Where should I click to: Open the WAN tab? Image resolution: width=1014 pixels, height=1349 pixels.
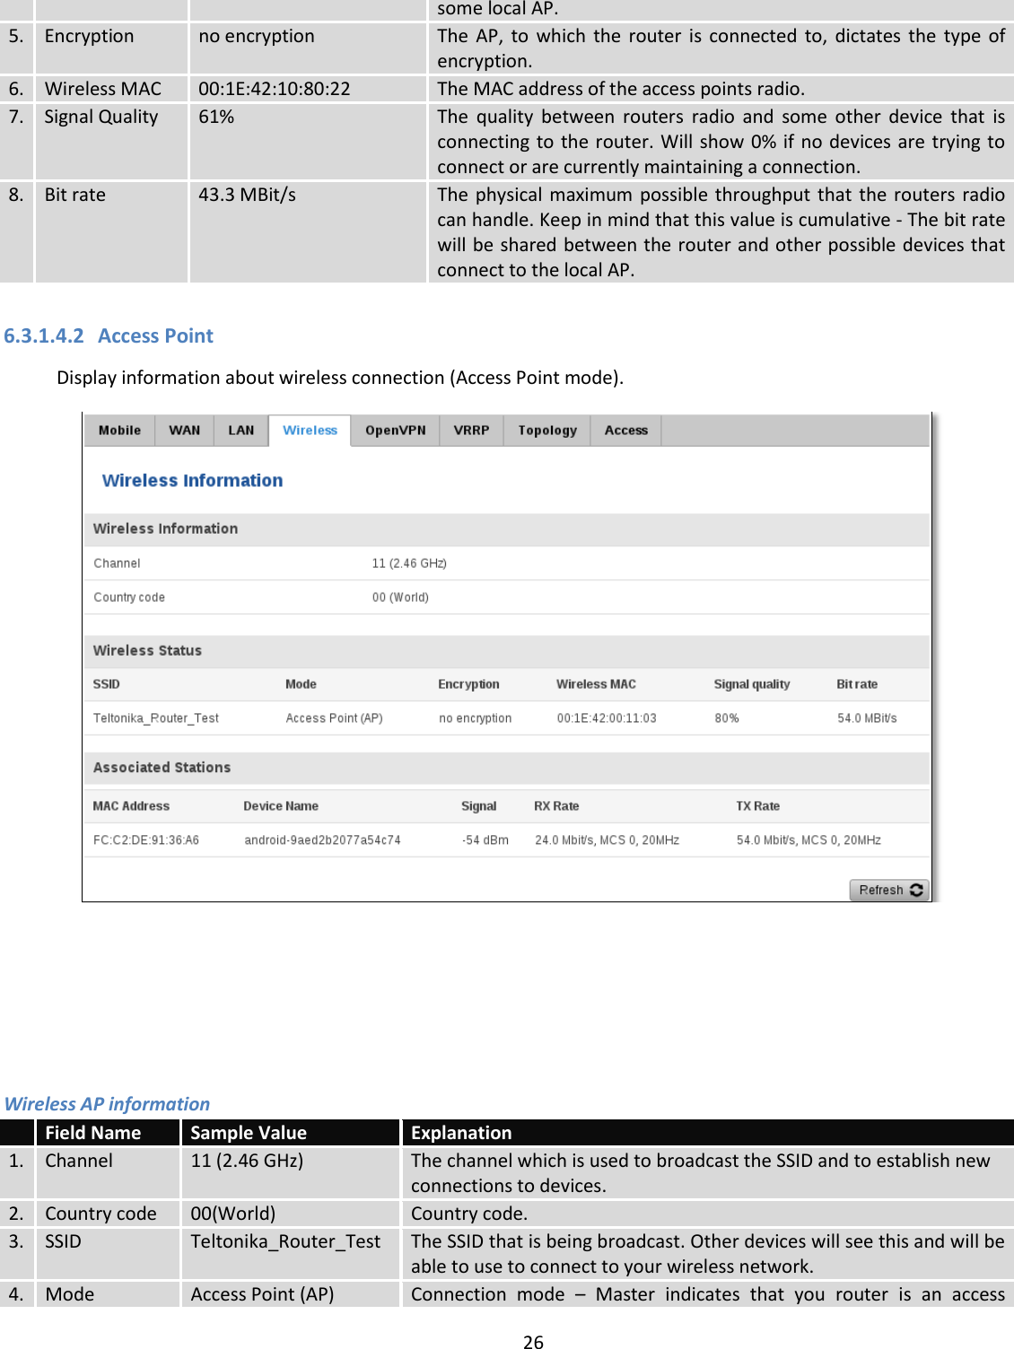point(185,430)
